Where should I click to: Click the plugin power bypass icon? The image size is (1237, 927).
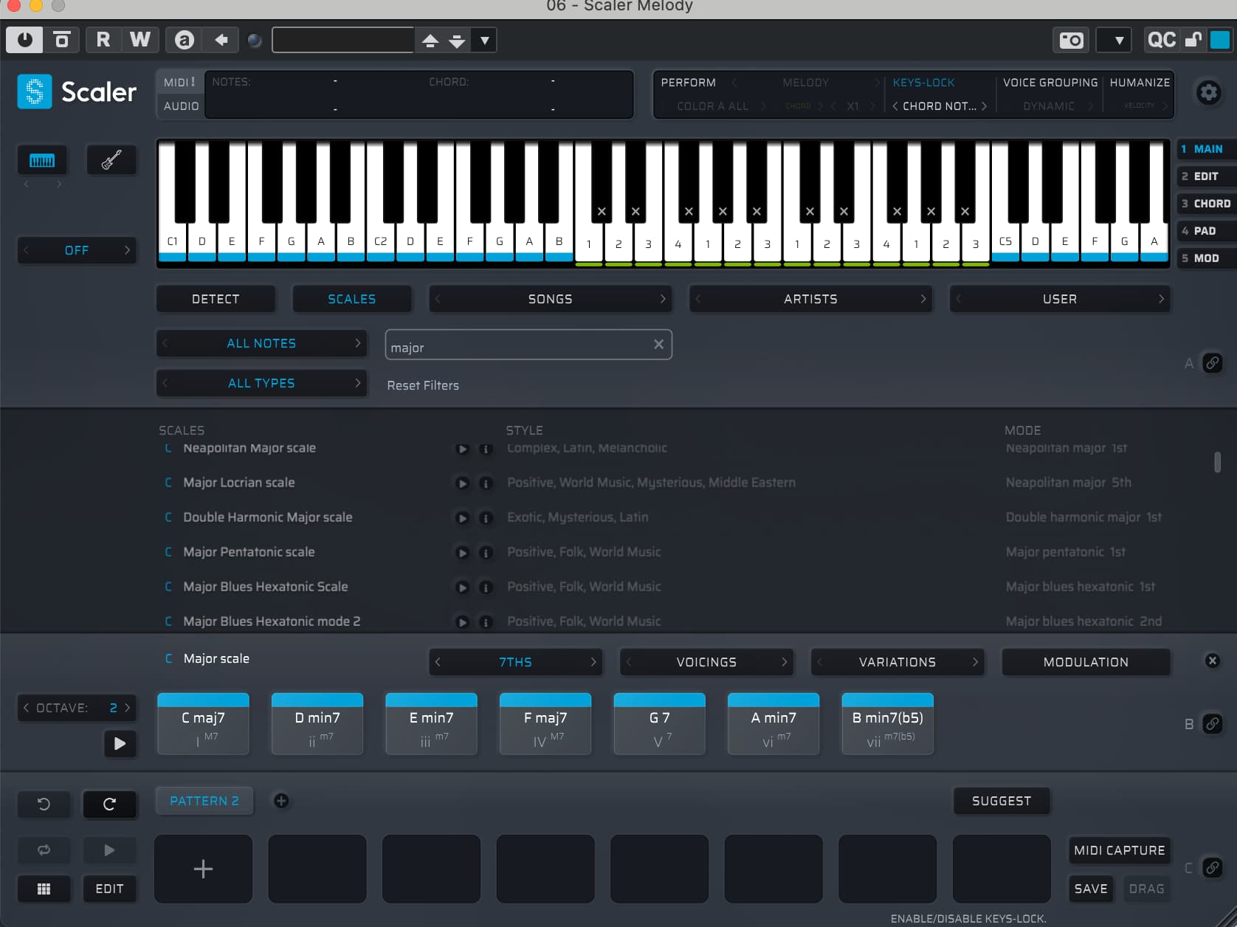(24, 40)
